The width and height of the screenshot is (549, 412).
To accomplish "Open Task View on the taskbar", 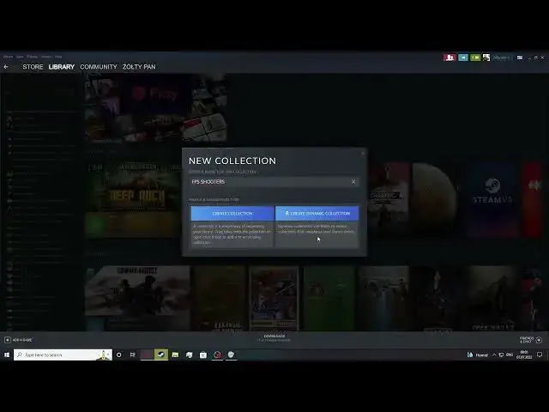I will click(133, 354).
